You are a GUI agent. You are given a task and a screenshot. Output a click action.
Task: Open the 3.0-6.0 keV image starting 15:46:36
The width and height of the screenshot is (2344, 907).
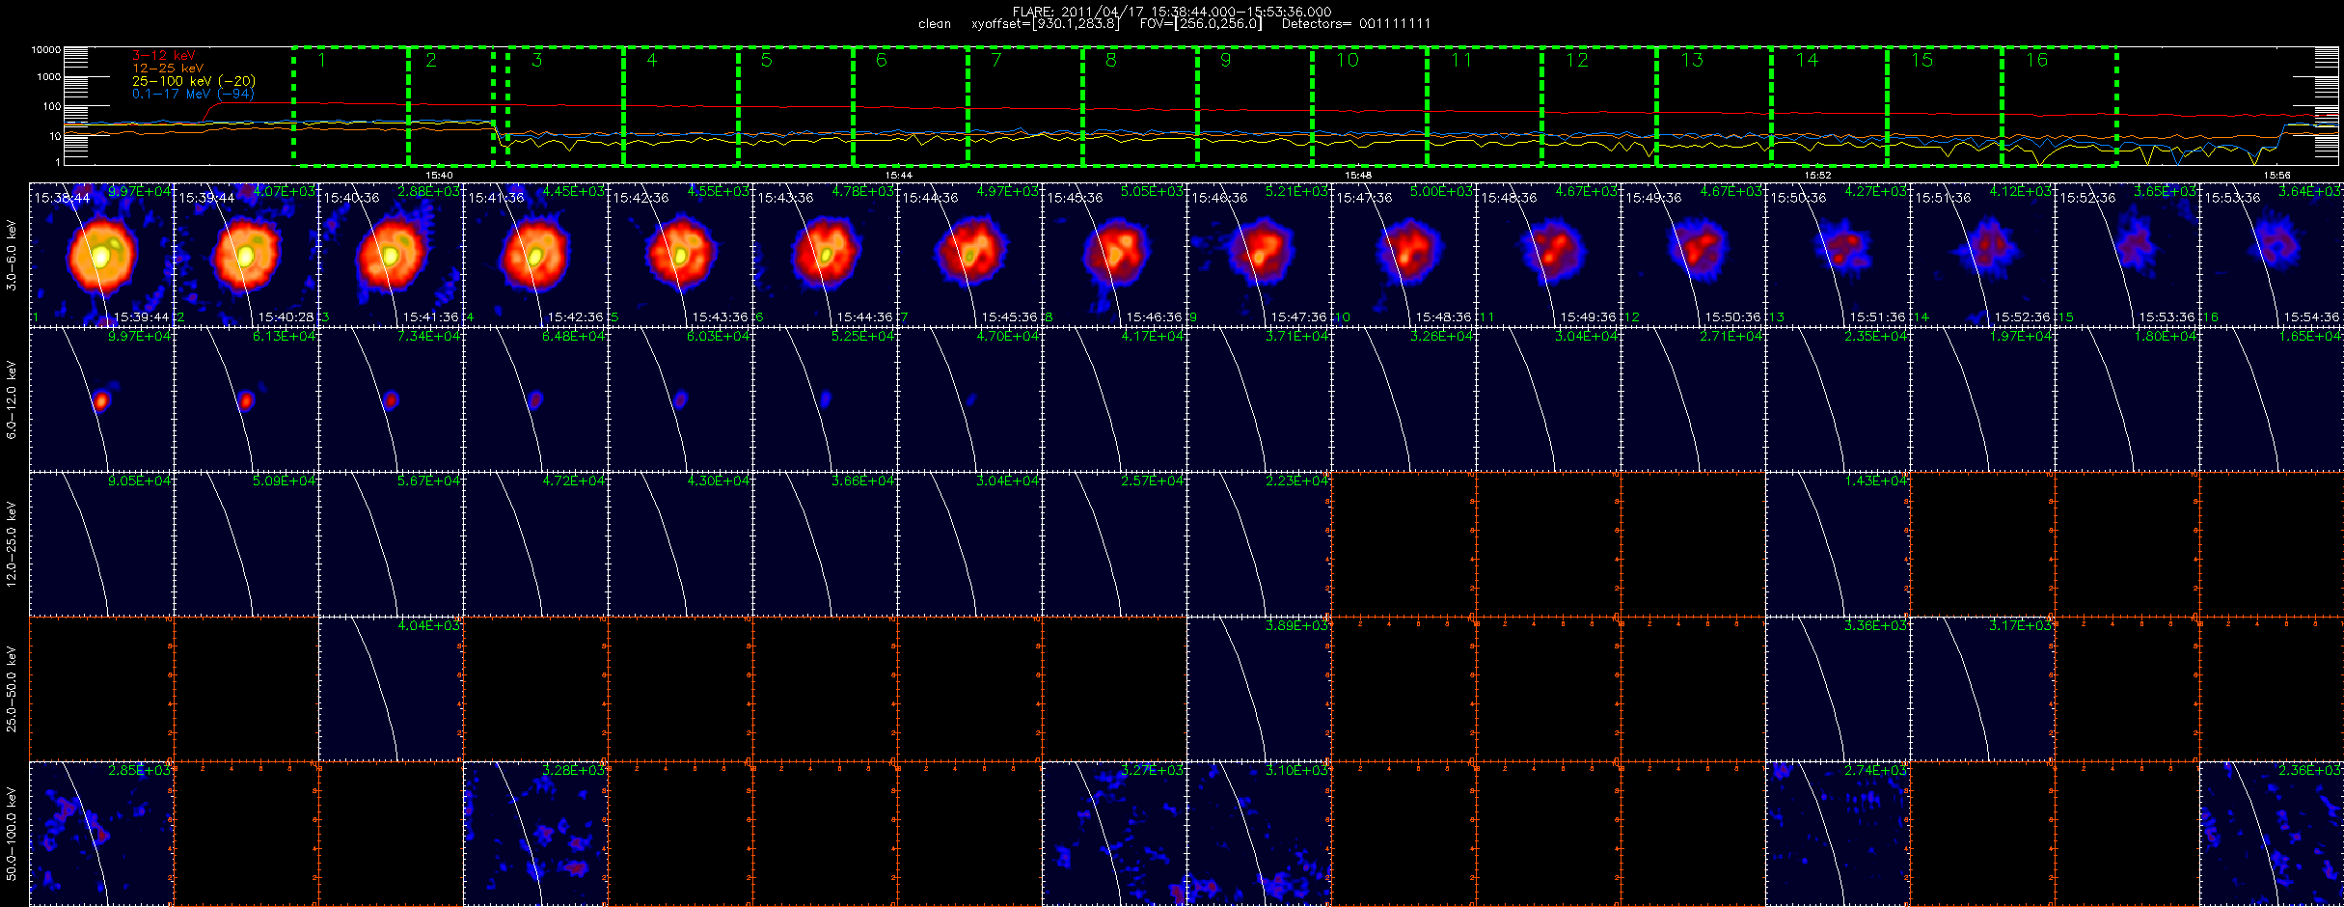coord(1259,255)
